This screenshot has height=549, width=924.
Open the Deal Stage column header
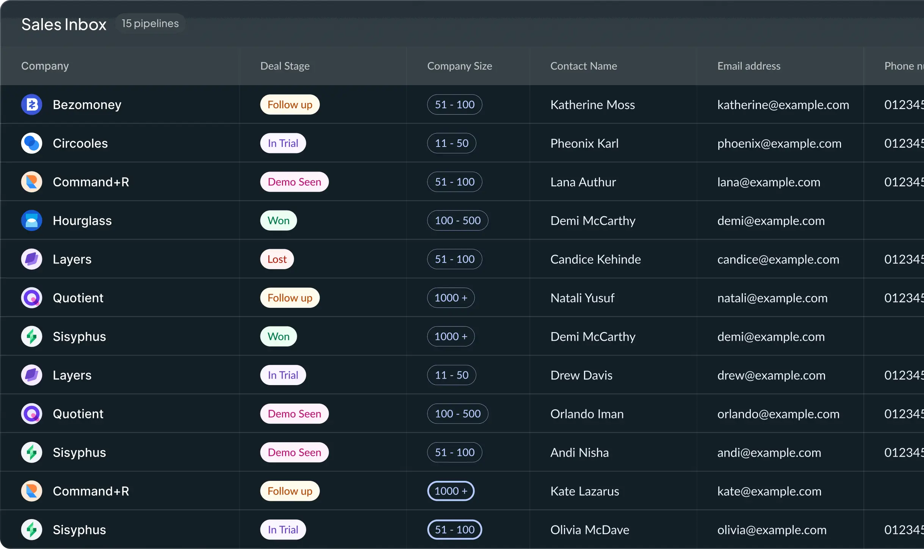[x=285, y=66]
